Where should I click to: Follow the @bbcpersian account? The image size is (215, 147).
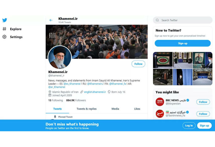tap(203, 102)
